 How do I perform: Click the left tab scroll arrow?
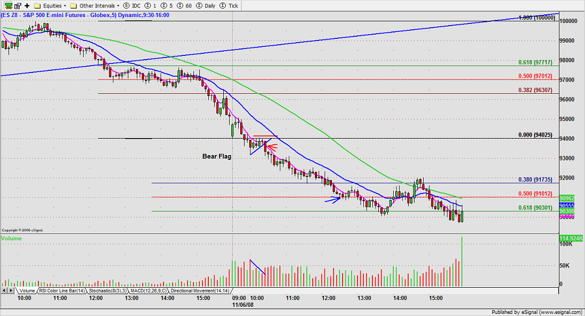click(4, 290)
